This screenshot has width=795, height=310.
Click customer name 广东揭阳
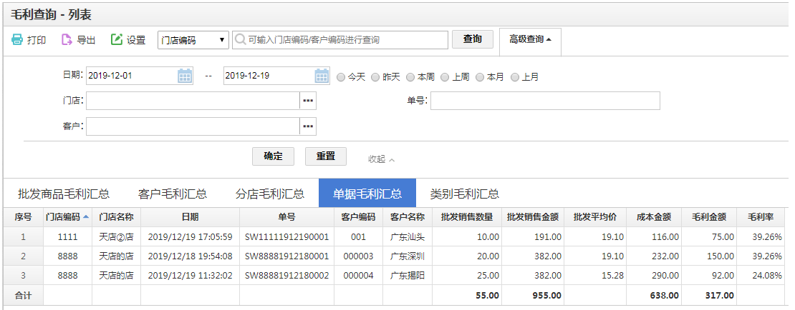tap(408, 276)
